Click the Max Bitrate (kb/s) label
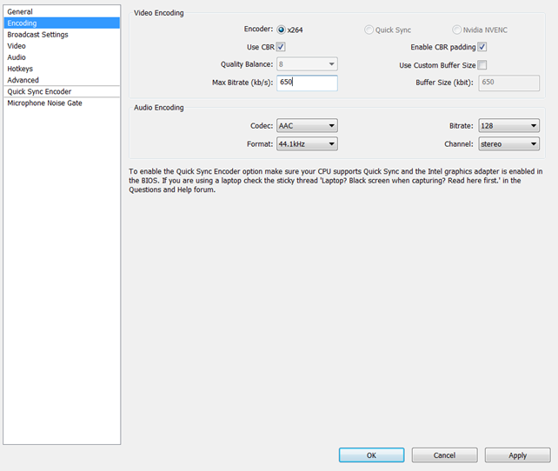This screenshot has height=471, width=558. tap(242, 83)
